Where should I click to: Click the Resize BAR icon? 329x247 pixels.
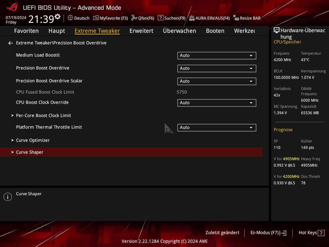click(236, 18)
